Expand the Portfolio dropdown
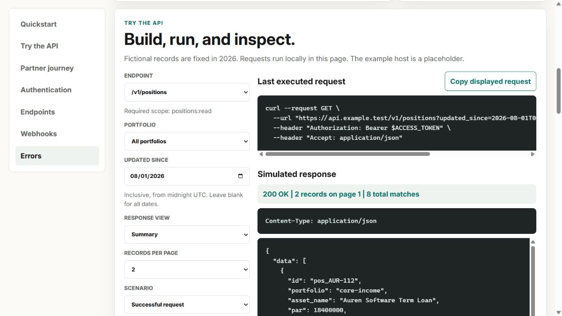This screenshot has height=316, width=562. [x=187, y=141]
